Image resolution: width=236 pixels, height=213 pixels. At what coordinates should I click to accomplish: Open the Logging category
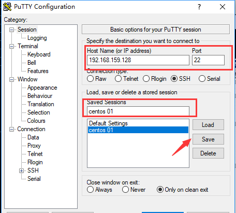point(37,38)
